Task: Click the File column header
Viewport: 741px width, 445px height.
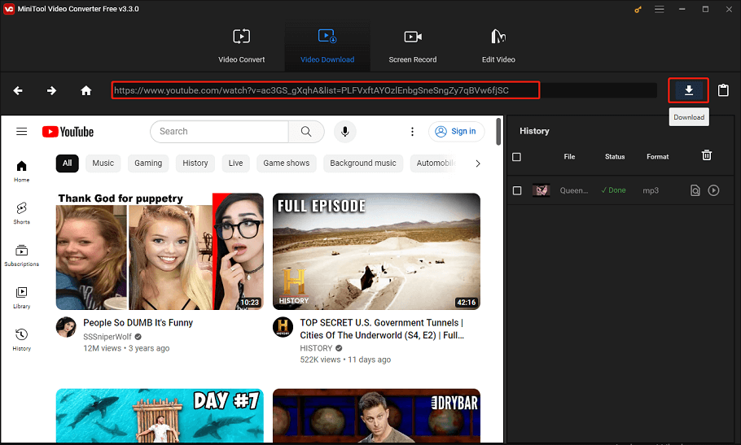Action: click(x=569, y=157)
